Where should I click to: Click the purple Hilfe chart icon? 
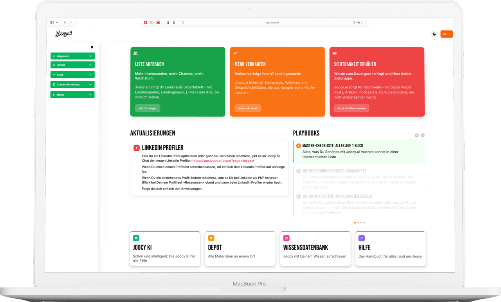coord(362,238)
